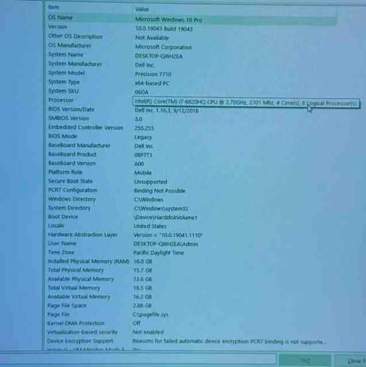Screen dimensions: 366x367
Task: Click the C:\pagefile.sys value
Action: pos(151,315)
